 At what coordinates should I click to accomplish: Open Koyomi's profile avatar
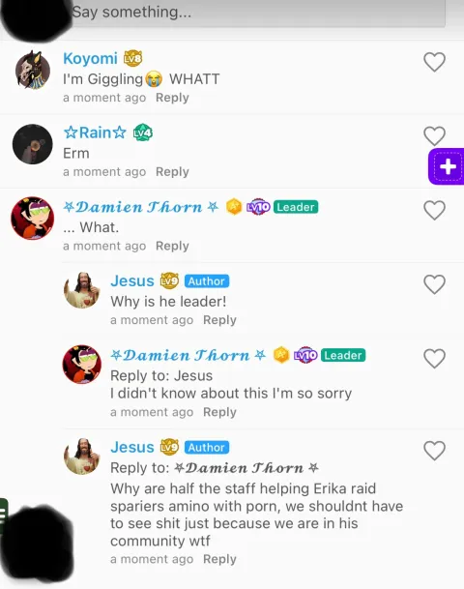click(33, 71)
